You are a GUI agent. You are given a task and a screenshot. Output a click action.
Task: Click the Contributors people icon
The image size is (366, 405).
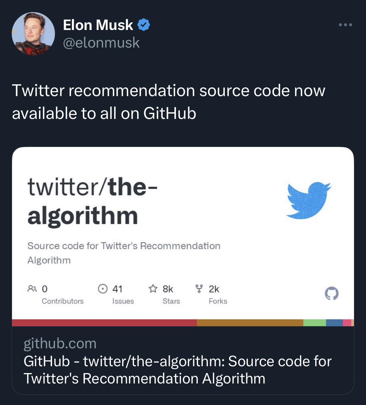tap(32, 288)
